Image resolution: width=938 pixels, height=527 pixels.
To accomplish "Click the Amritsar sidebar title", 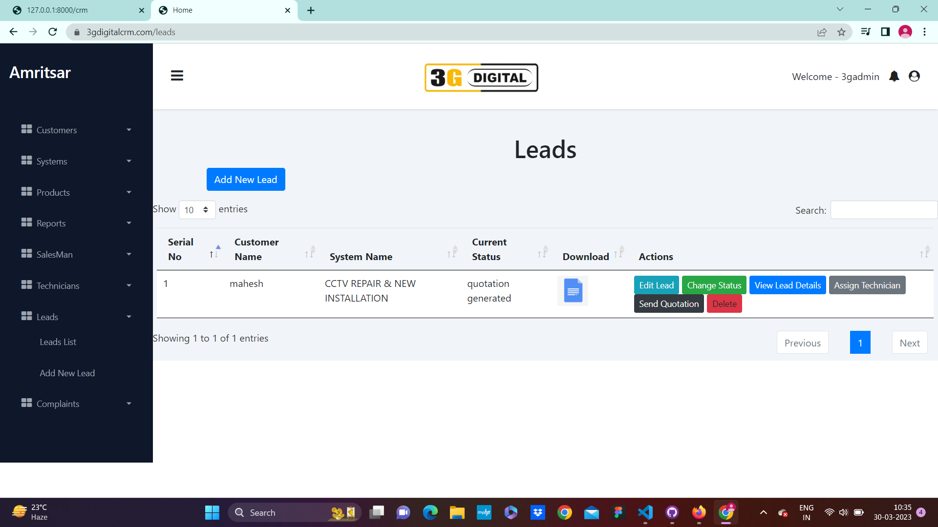I will coord(40,72).
